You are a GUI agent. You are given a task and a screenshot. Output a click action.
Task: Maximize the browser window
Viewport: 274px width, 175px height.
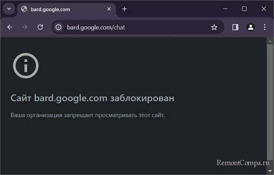tap(244, 9)
